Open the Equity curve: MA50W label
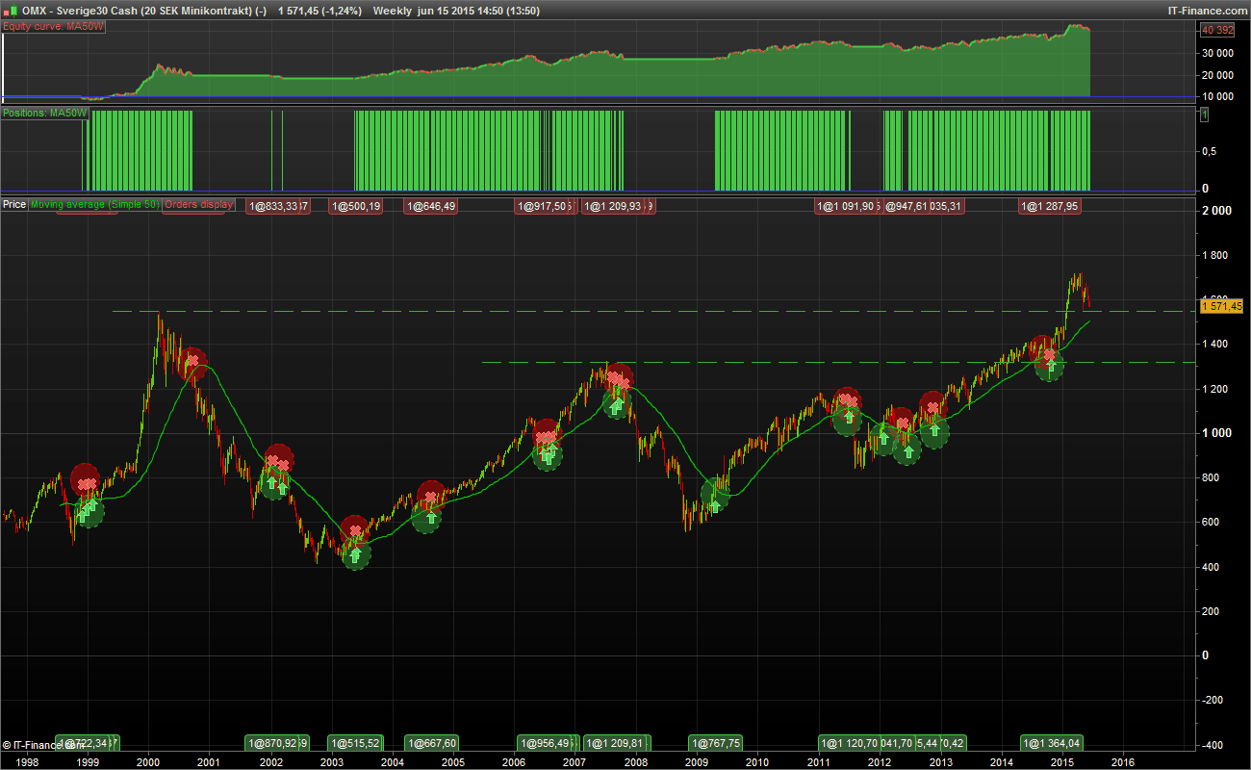The image size is (1251, 770). [54, 27]
